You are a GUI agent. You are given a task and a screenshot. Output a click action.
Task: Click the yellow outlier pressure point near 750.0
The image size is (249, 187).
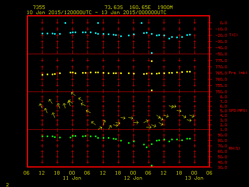(152, 90)
